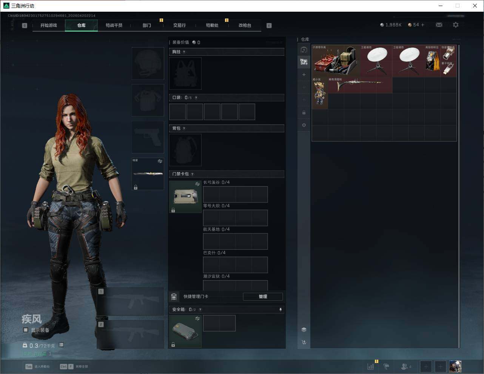Screen dimensions: 484x374
Task: Swap the keycard case via arrows icon
Action: pyautogui.click(x=197, y=184)
